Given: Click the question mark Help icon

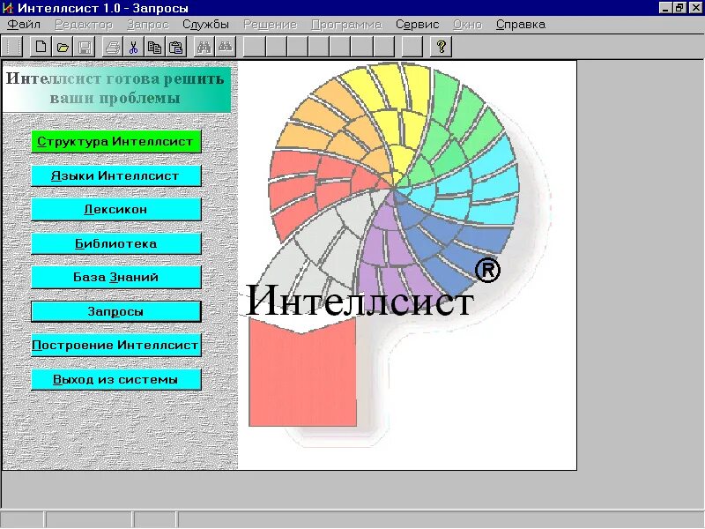Looking at the screenshot, I should pos(442,47).
